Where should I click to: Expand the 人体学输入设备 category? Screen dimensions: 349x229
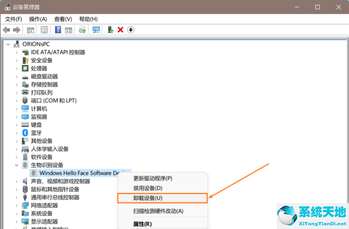point(16,149)
